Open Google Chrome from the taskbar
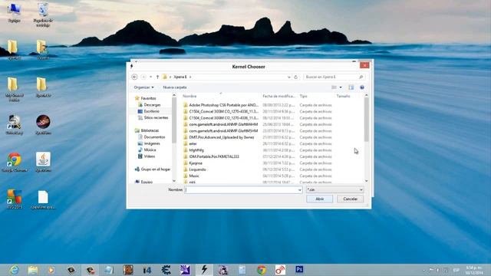Image resolution: width=491 pixels, height=276 pixels. click(x=262, y=270)
